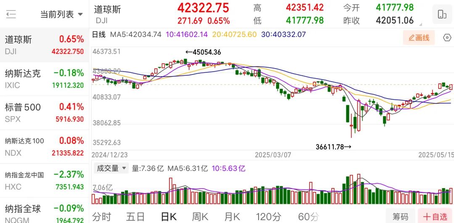This screenshot has height=223, width=454.
Task: Select 纳指金龙中国 HXC in the list
Action: tap(44, 181)
